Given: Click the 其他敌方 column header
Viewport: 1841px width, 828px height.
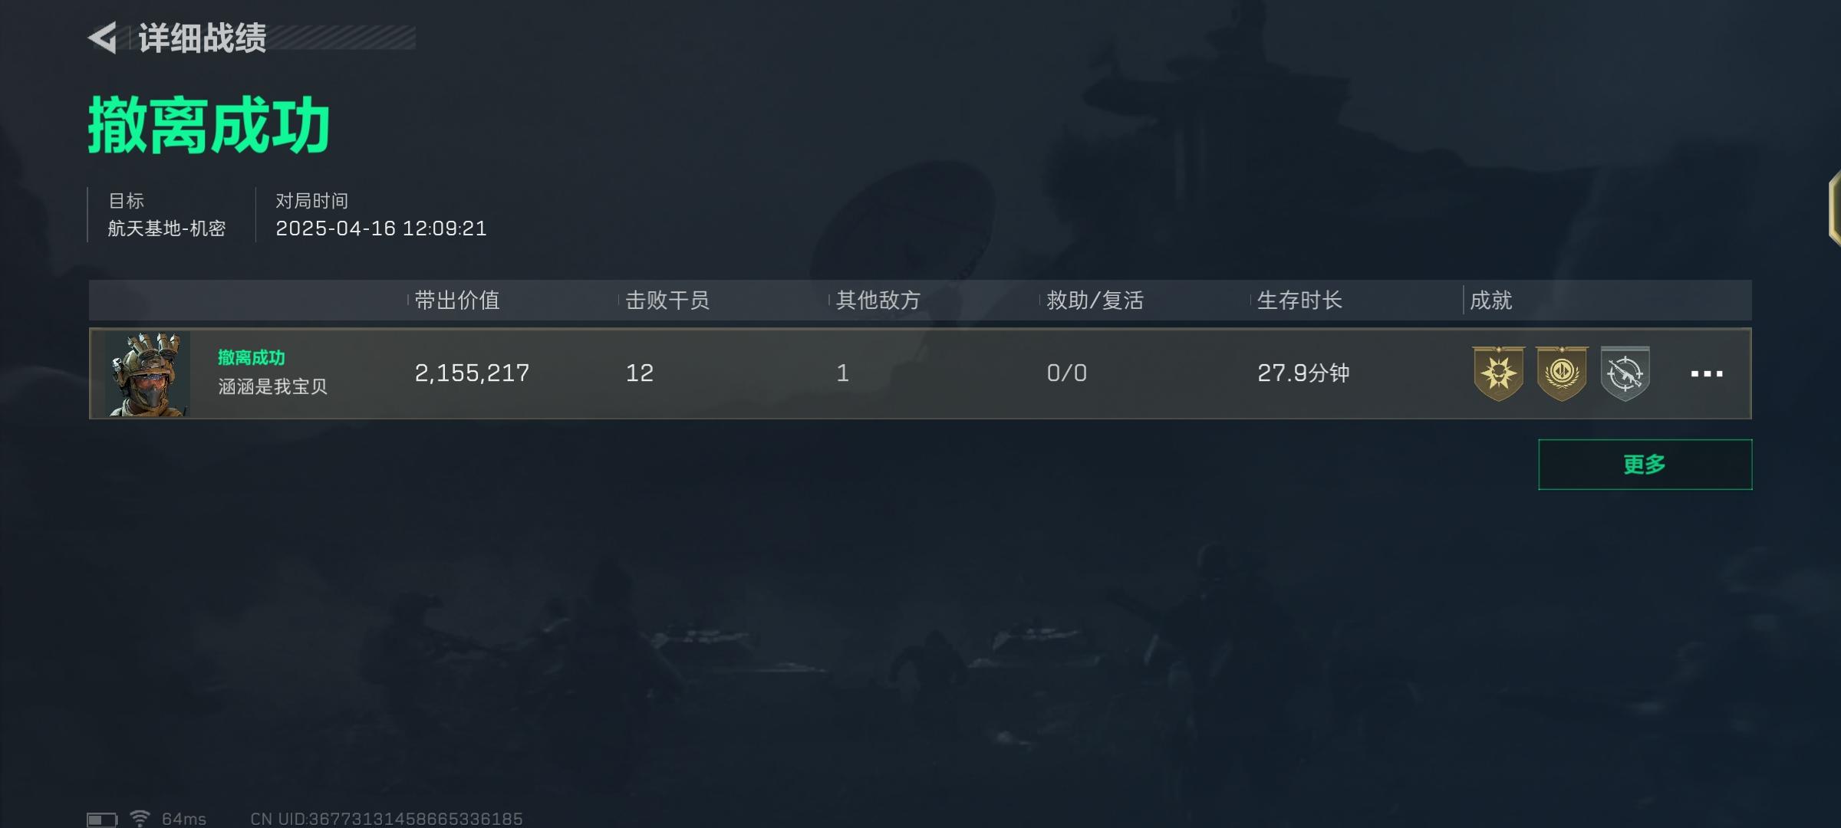Looking at the screenshot, I should click(x=878, y=300).
